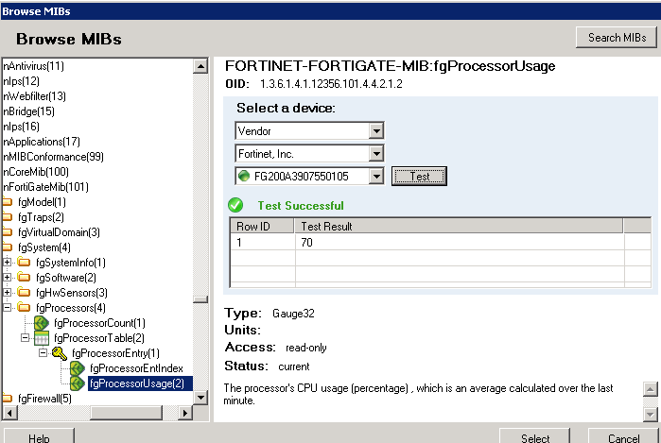Select nCoreMib(100) in the tree
Image resolution: width=661 pixels, height=443 pixels.
[x=36, y=172]
